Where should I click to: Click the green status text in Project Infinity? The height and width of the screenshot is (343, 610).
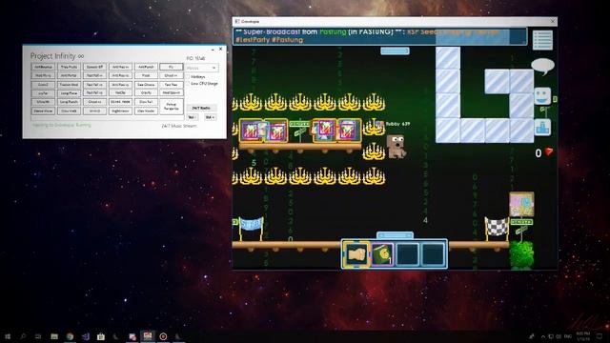[x=61, y=125]
